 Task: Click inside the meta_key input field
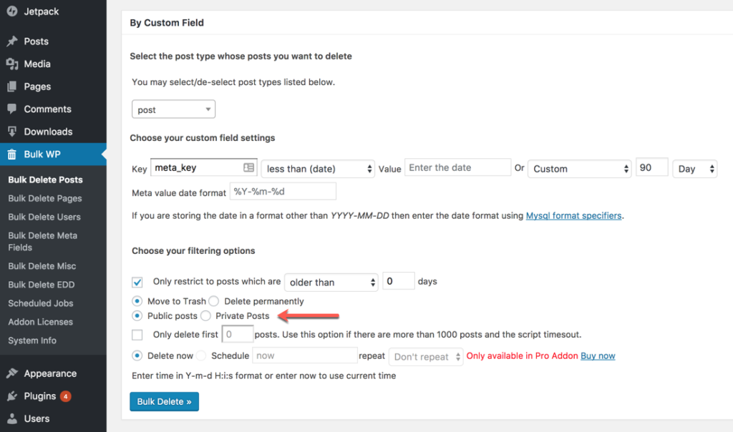click(x=197, y=167)
